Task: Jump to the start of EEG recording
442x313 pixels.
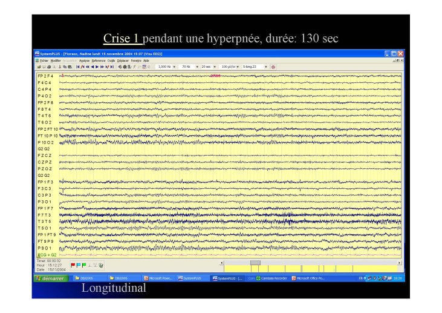Action: pos(77,67)
